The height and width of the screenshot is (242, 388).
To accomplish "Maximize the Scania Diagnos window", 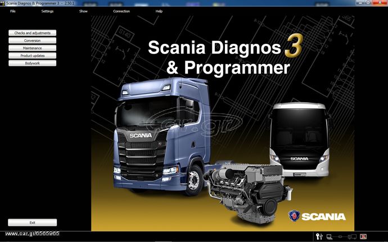I will (368, 3).
